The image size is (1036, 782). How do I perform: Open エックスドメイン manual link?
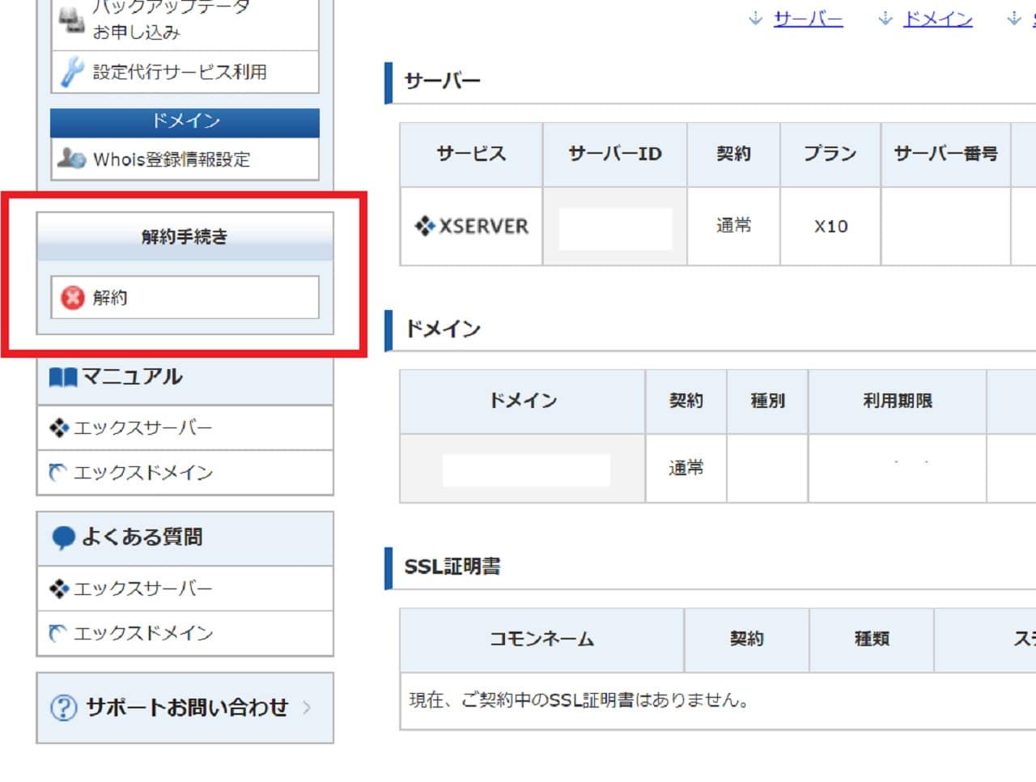(142, 473)
